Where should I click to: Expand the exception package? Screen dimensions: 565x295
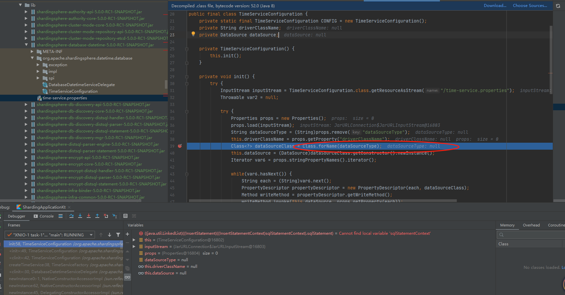[38, 65]
